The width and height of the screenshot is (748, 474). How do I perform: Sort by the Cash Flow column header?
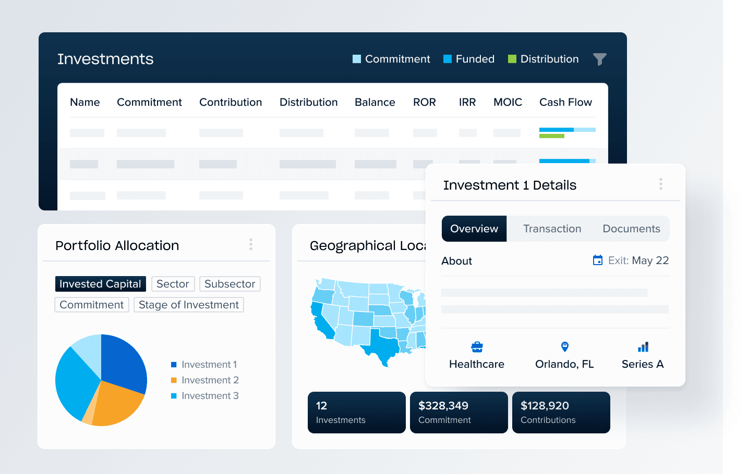point(565,102)
